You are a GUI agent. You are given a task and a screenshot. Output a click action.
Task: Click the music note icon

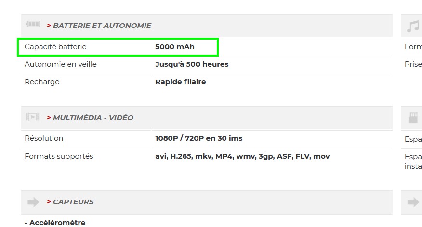click(x=413, y=26)
